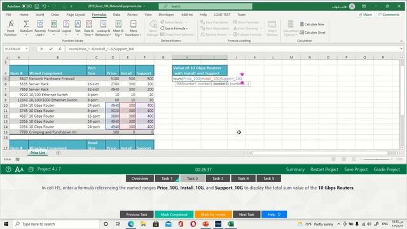Cancel the formula entry with X icon
This screenshot has width=407, height=229.
point(41,49)
